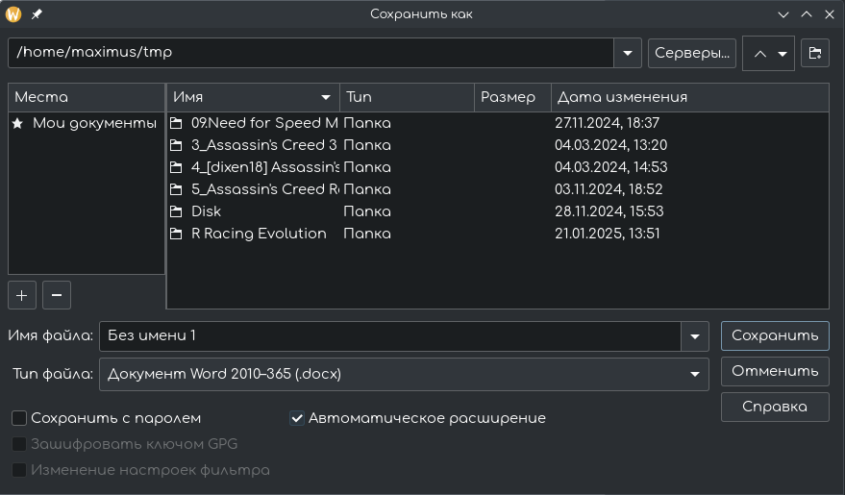The image size is (845, 495).
Task: Expand the Имя файла dropdown arrow
Action: pos(694,336)
